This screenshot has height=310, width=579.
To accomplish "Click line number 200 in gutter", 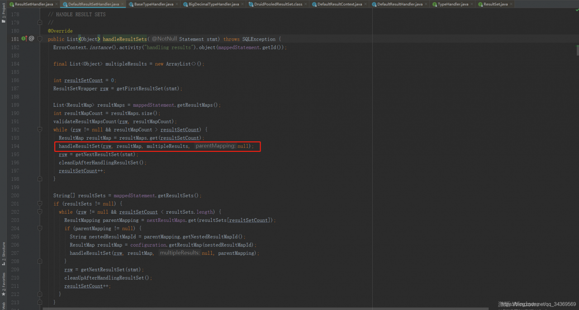I will [15, 196].
